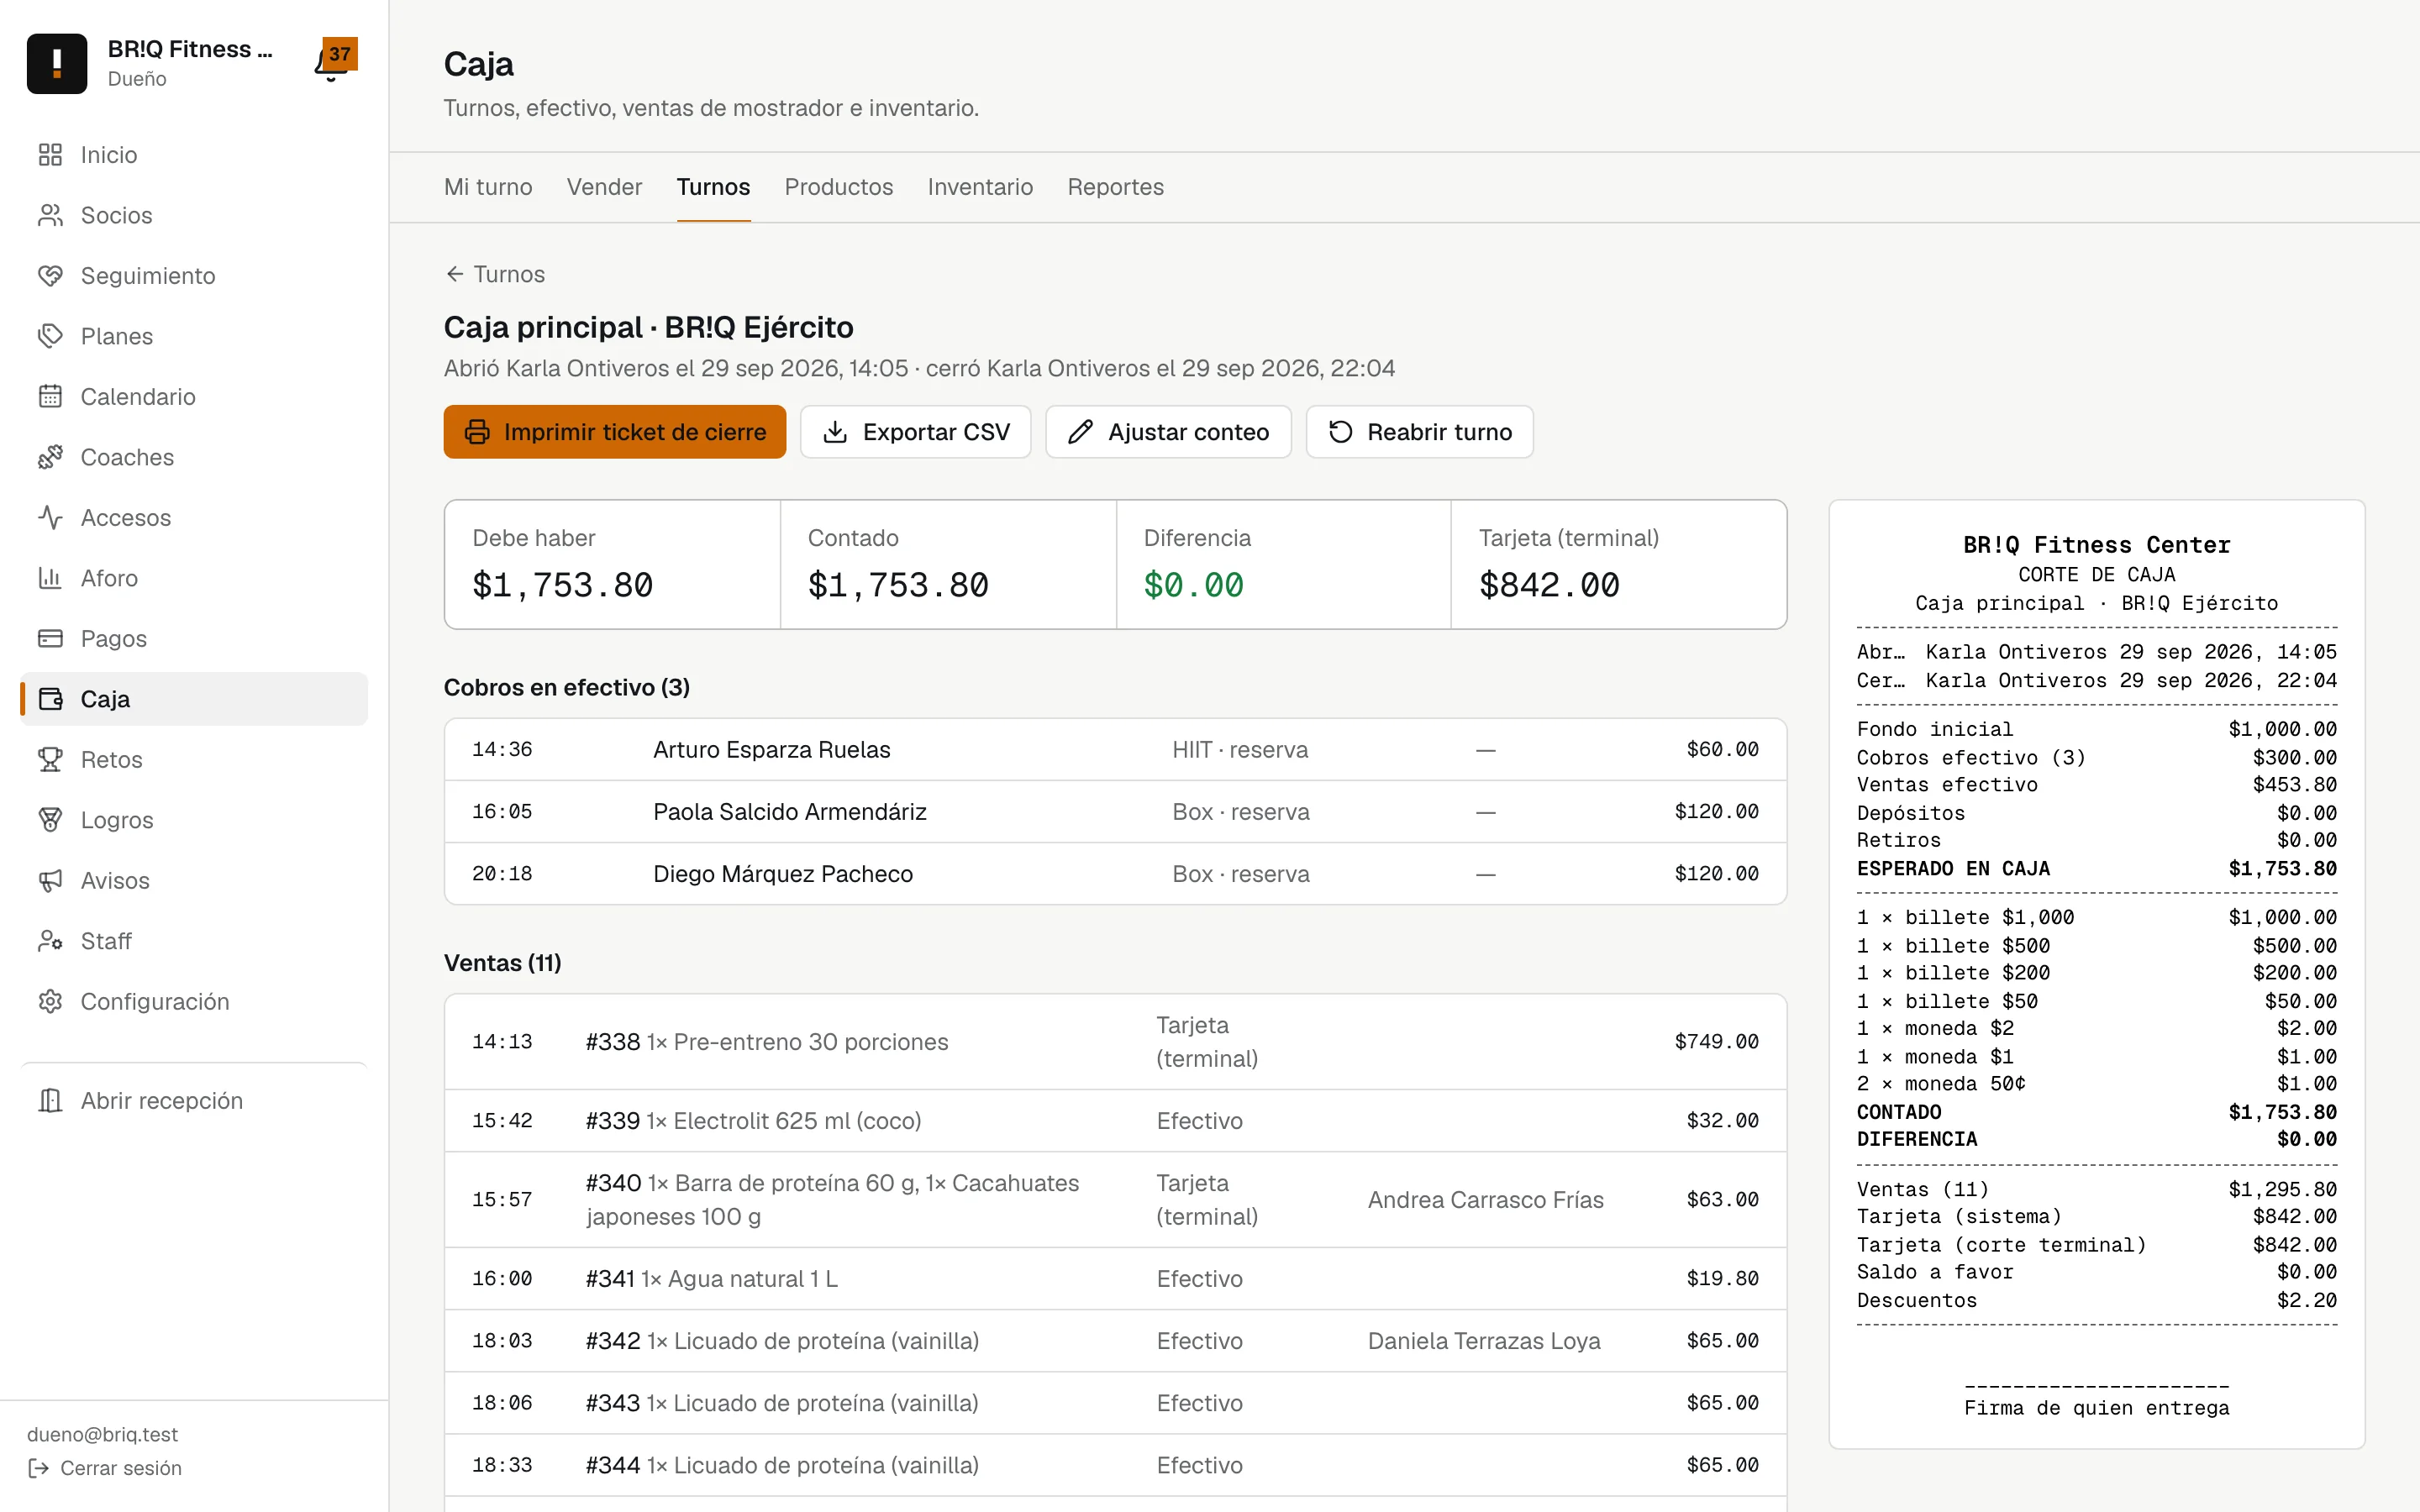2420x1512 pixels.
Task: Click the Socios people icon
Action: click(x=50, y=215)
